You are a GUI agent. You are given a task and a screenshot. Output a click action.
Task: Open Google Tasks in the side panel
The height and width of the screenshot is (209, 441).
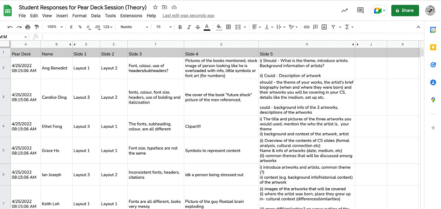(433, 65)
